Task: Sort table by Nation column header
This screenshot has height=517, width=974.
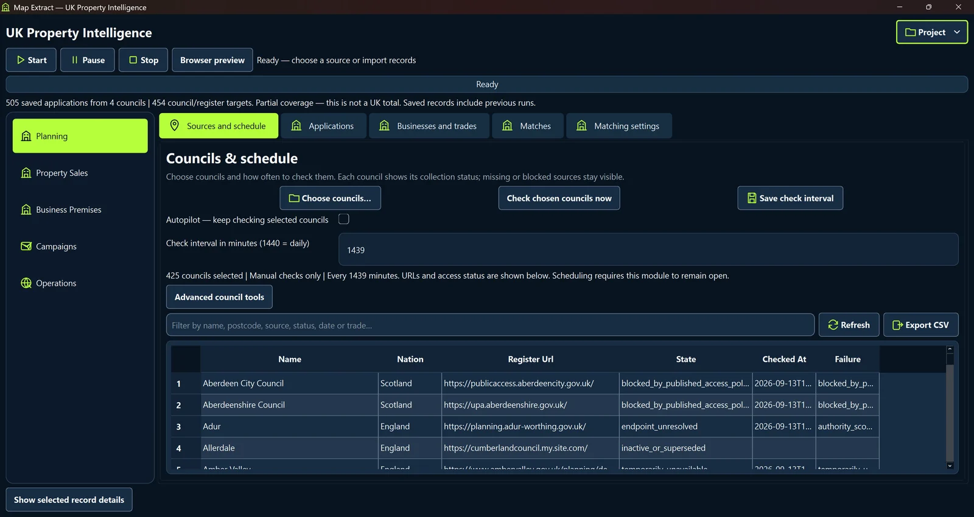Action: (410, 359)
